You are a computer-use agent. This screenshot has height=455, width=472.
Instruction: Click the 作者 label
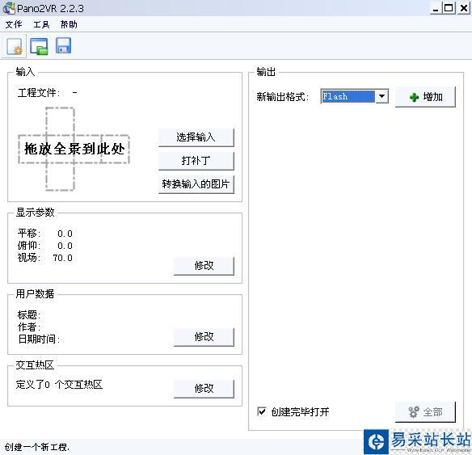coord(29,327)
